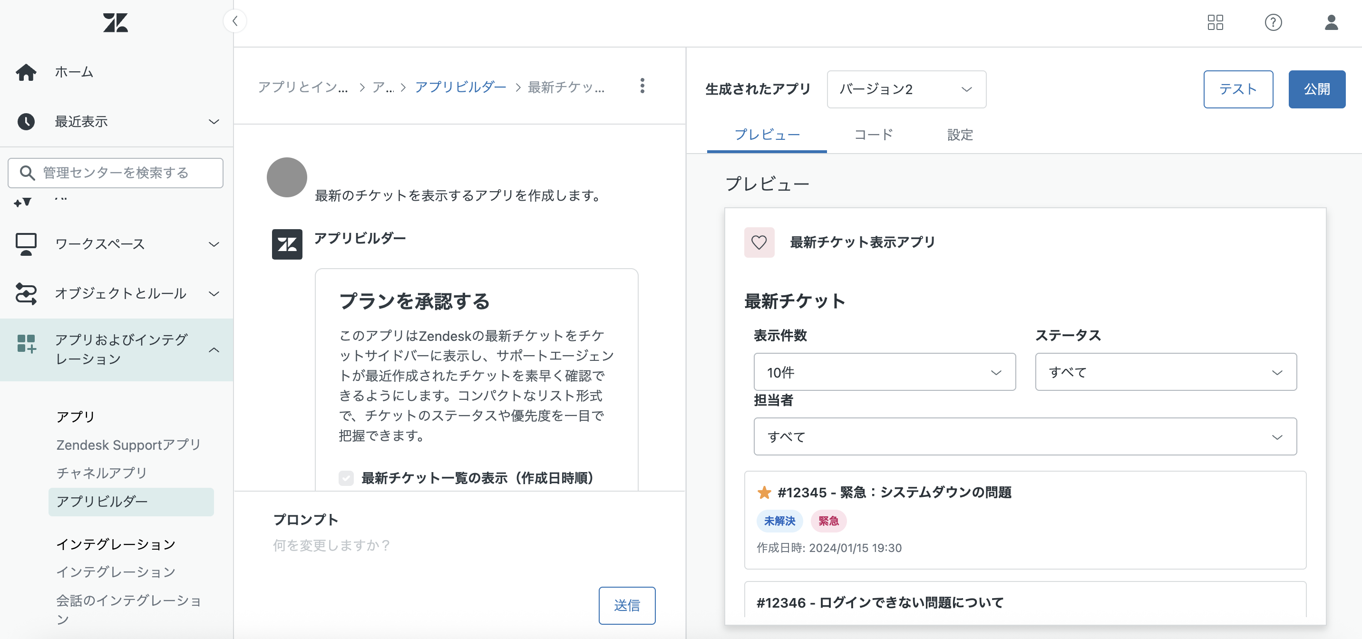Open the 表示件数 10件 dropdown
The height and width of the screenshot is (639, 1362).
884,372
